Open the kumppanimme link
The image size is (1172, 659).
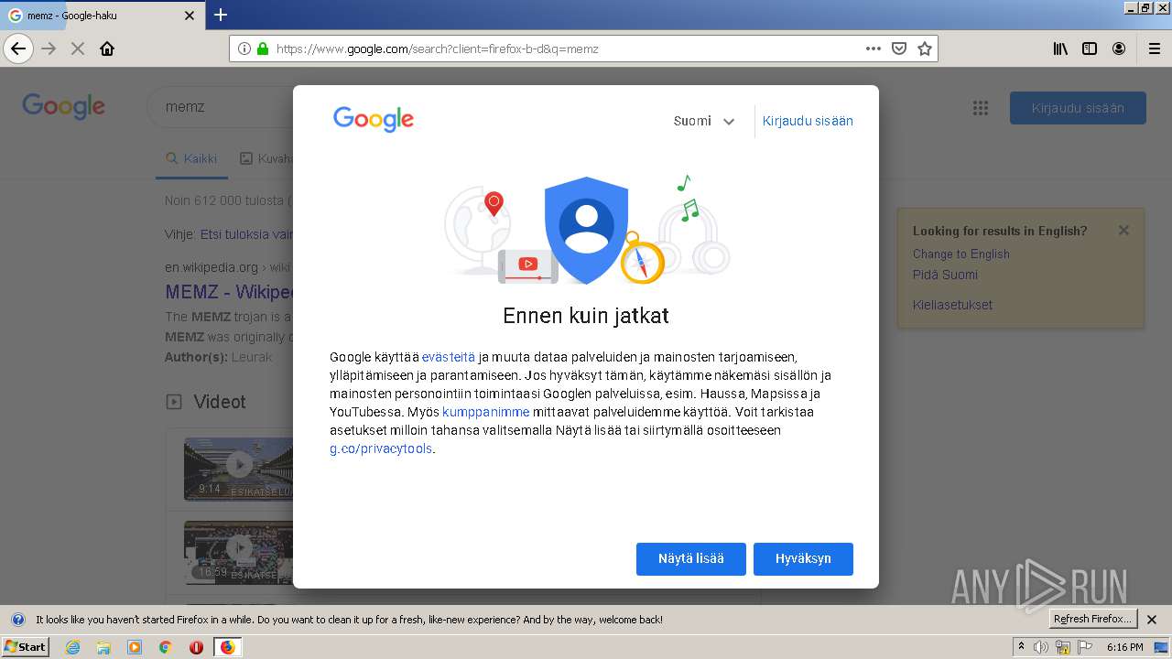pyautogui.click(x=485, y=412)
